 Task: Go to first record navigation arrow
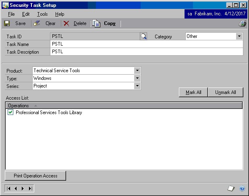point(8,188)
